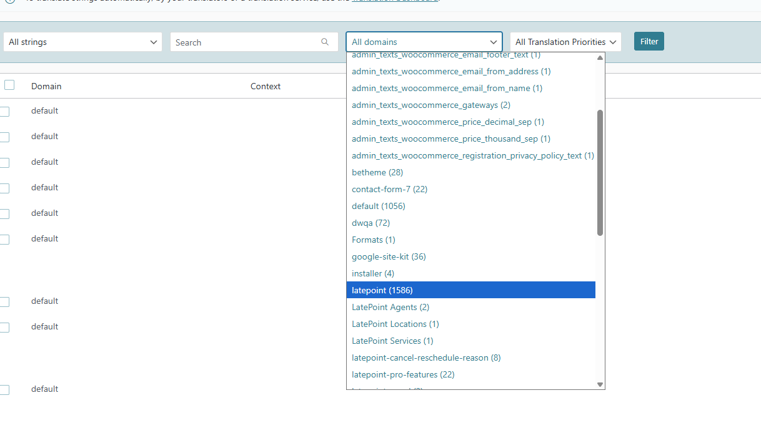The height and width of the screenshot is (433, 761).
Task: Expand the All Translation Priorities dropdown
Action: 565,42
